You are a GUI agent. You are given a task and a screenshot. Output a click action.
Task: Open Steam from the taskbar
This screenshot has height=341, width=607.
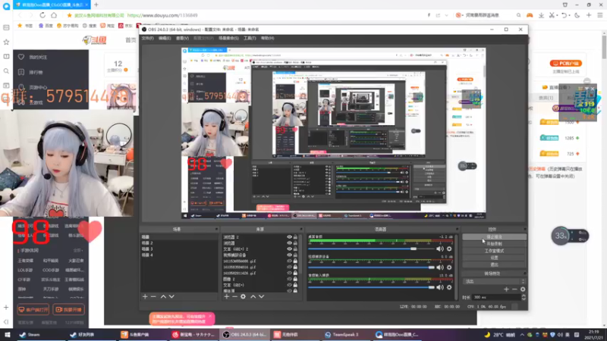point(30,334)
